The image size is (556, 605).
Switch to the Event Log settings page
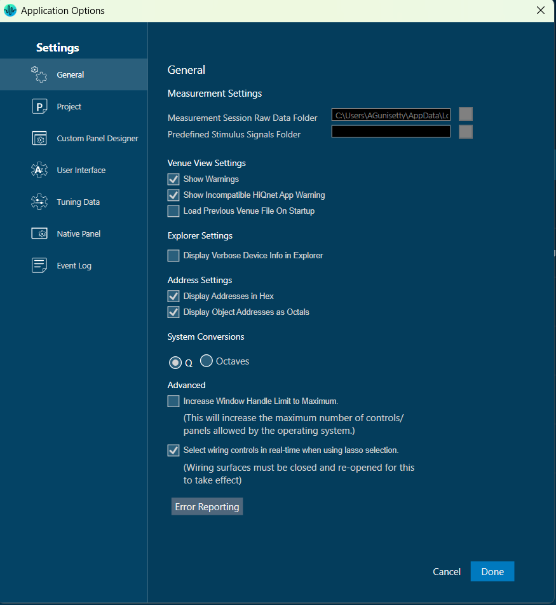click(x=74, y=266)
